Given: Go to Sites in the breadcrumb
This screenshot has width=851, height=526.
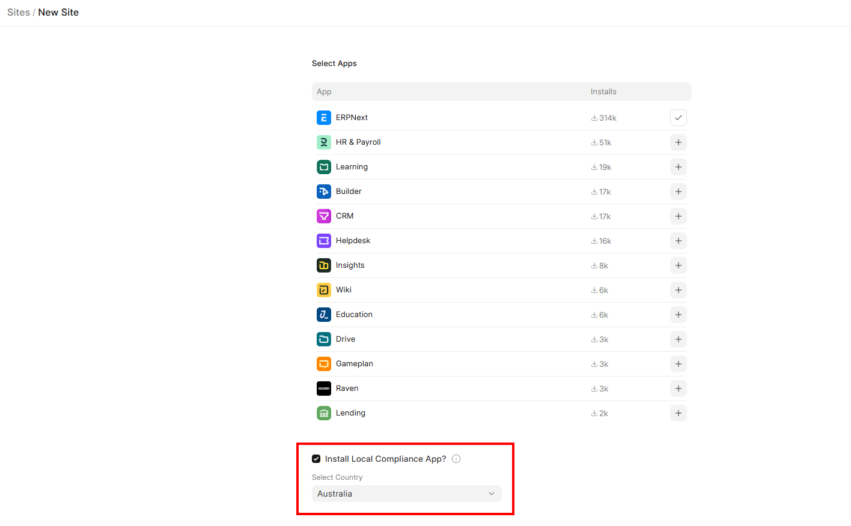Looking at the screenshot, I should coord(18,13).
